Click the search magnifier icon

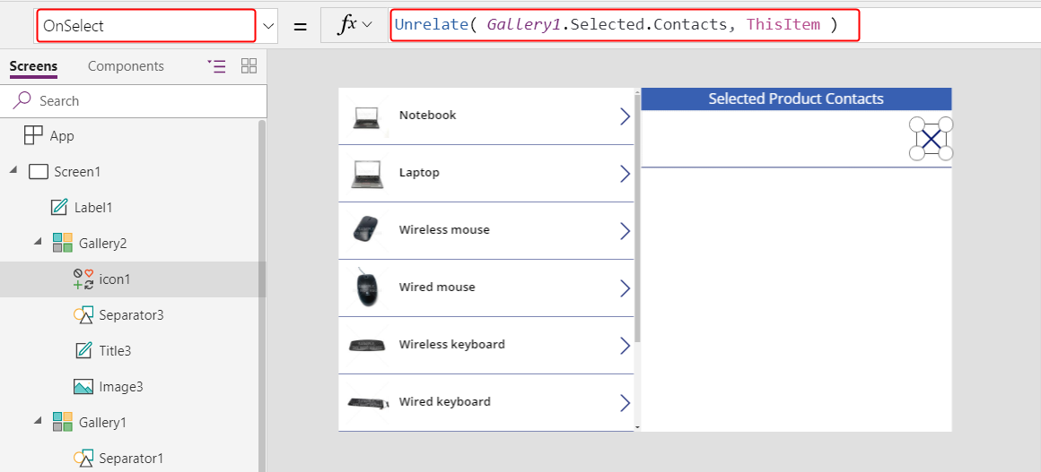tap(22, 100)
